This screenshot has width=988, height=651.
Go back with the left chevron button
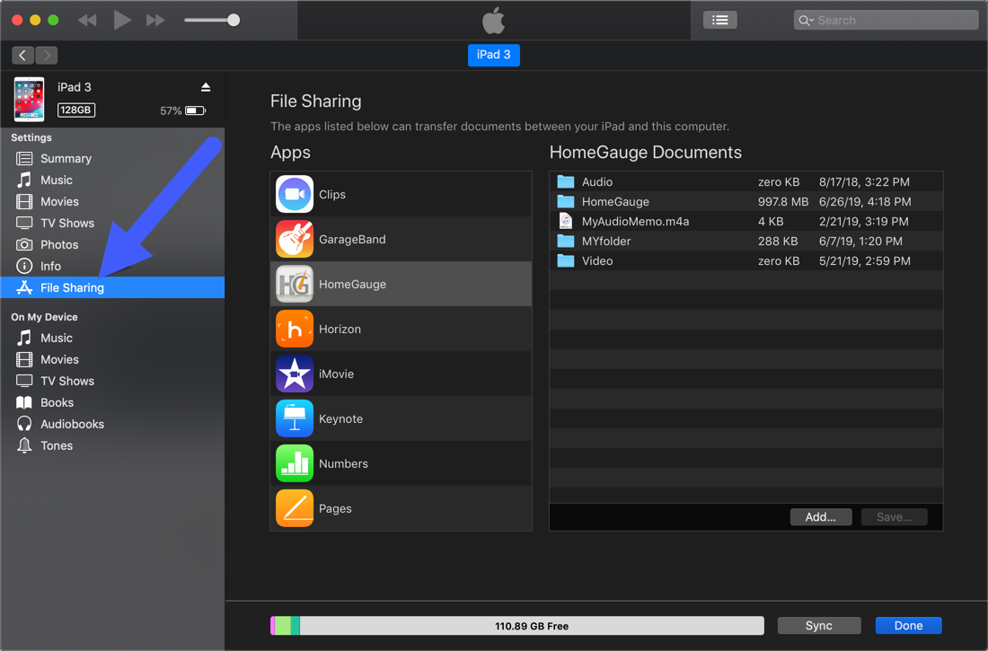pos(22,56)
